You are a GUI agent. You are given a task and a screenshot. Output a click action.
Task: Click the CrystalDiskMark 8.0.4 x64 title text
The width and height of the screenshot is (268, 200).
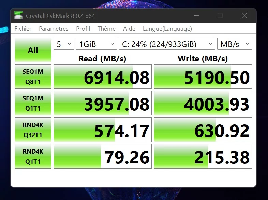coord(60,16)
